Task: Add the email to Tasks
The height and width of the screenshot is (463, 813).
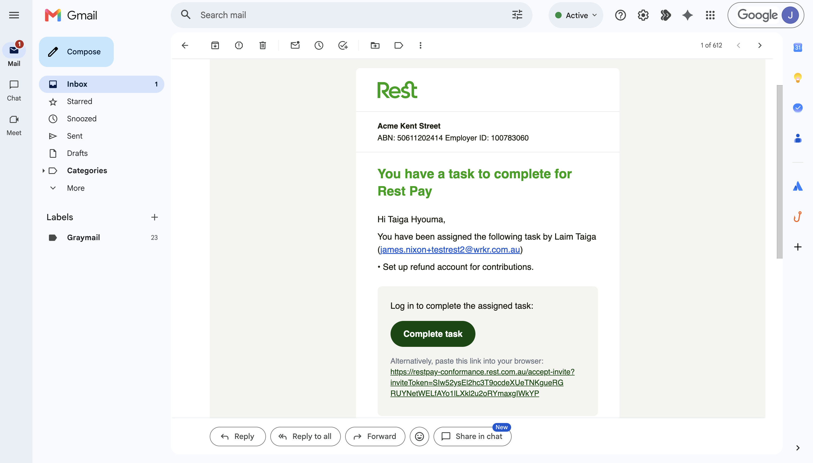Action: (343, 45)
